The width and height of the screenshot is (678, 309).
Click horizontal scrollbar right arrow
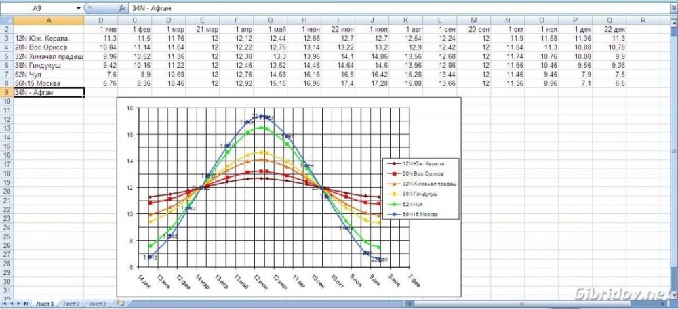(x=663, y=304)
